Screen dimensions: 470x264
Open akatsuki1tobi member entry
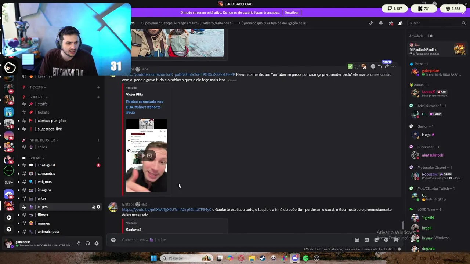(x=437, y=155)
